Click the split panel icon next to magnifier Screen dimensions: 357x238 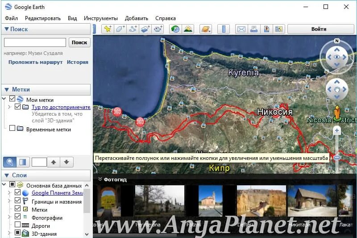click(23, 162)
